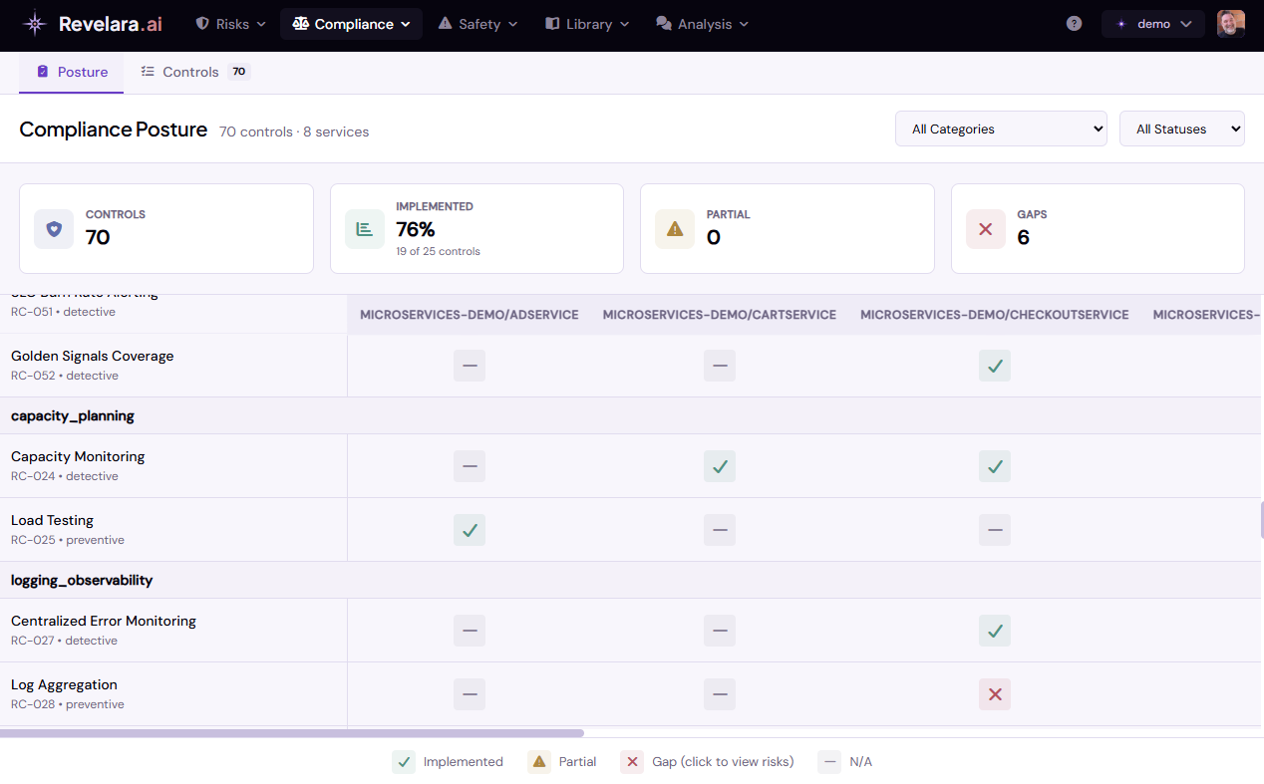
Task: Click the ADSERVICE column header
Action: click(470, 315)
